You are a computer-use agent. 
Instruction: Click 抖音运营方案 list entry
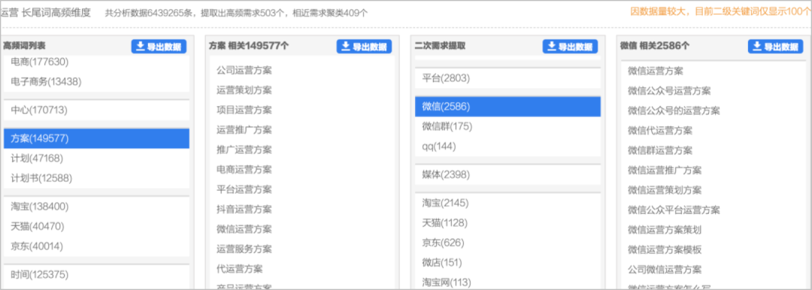[x=244, y=209]
